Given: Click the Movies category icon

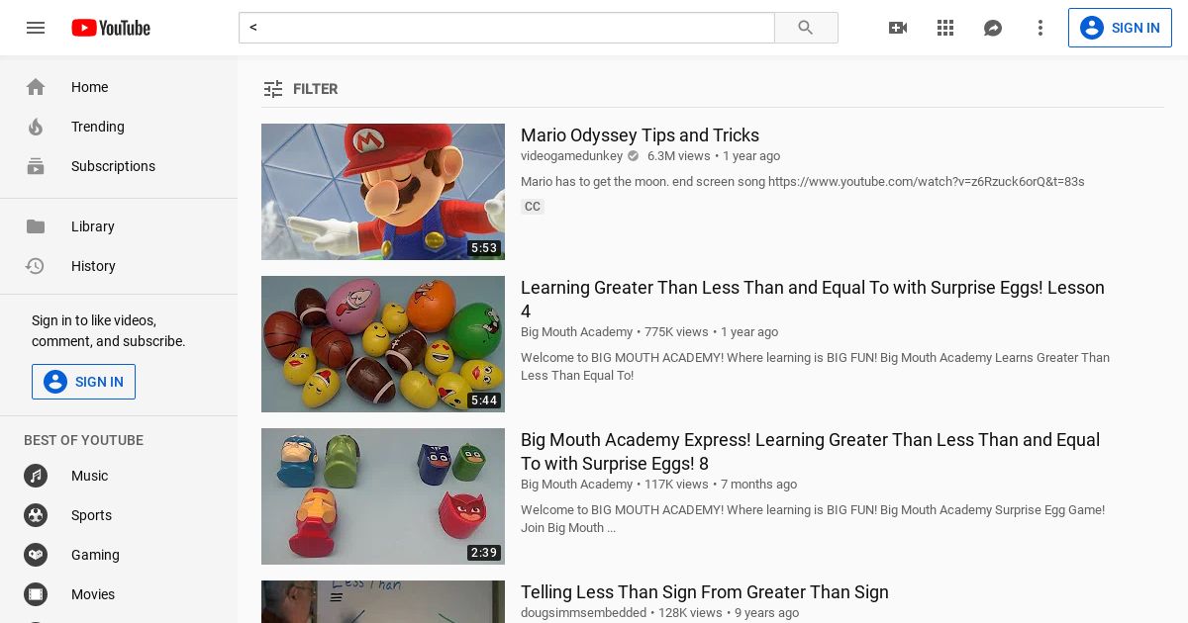Looking at the screenshot, I should pos(36,594).
